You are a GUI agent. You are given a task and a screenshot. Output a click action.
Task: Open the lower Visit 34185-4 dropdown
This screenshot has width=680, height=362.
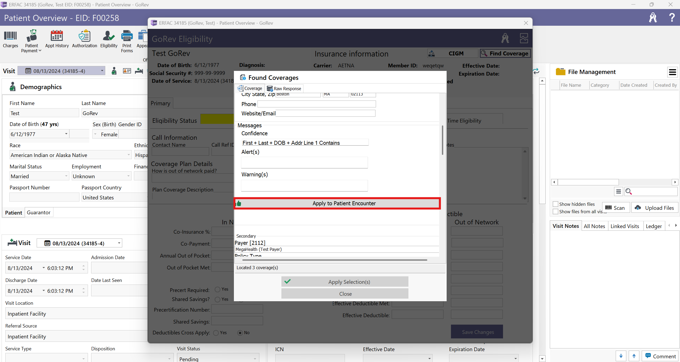tap(119, 243)
